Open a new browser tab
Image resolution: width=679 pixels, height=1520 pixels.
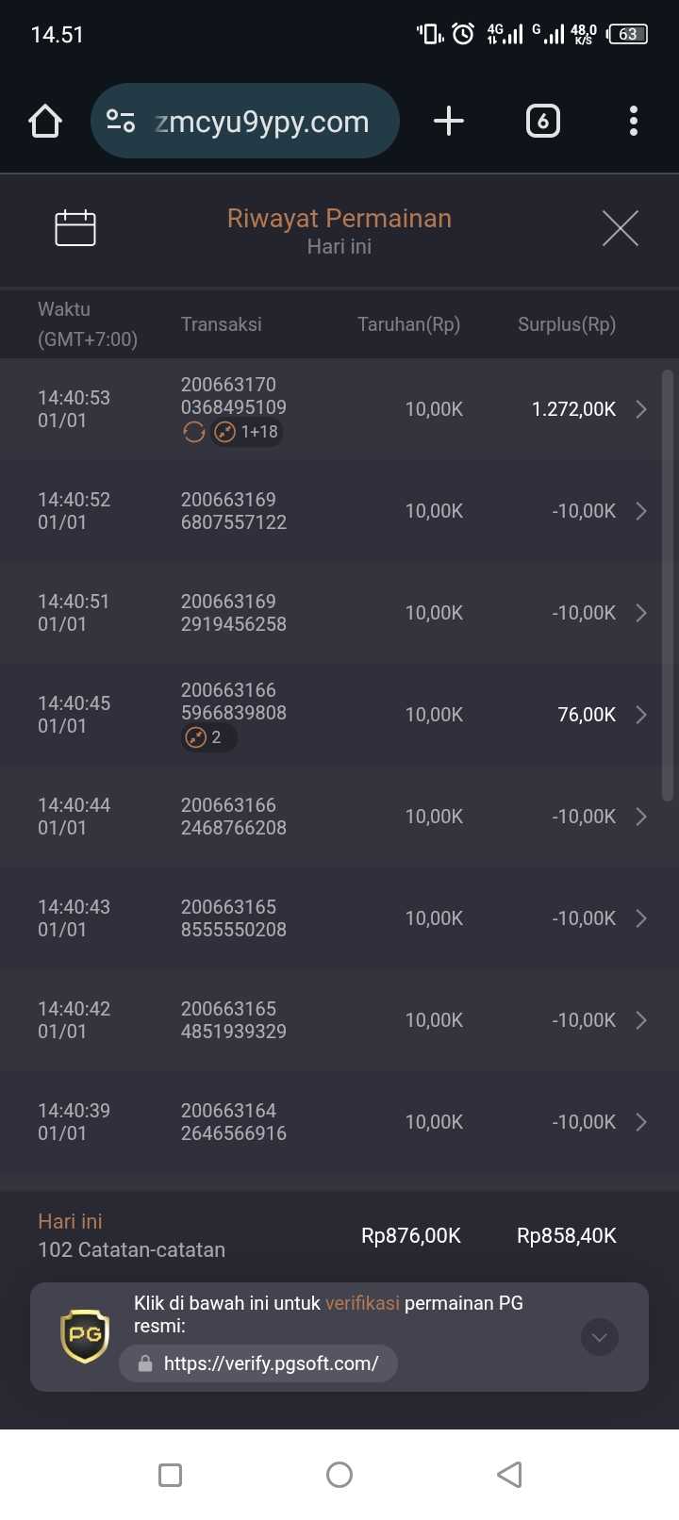click(x=449, y=122)
